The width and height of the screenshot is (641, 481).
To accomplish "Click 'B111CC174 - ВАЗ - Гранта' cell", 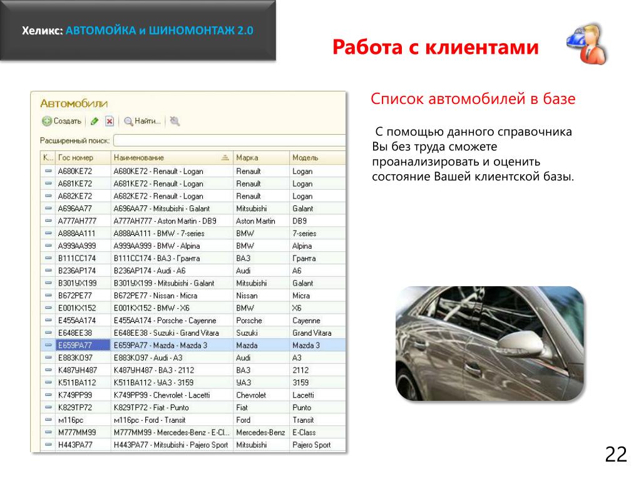I will [x=172, y=258].
